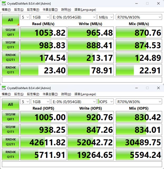The height and width of the screenshot is (169, 164).
Task: Click the 22.91 mix result
Action: [139, 70]
